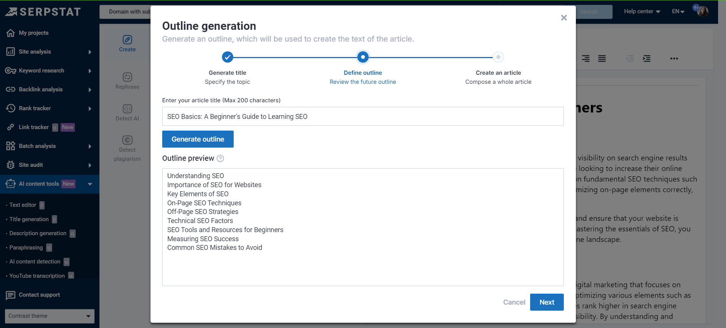
Task: Click 'Measuring SEO Success' outline line
Action: coord(203,239)
